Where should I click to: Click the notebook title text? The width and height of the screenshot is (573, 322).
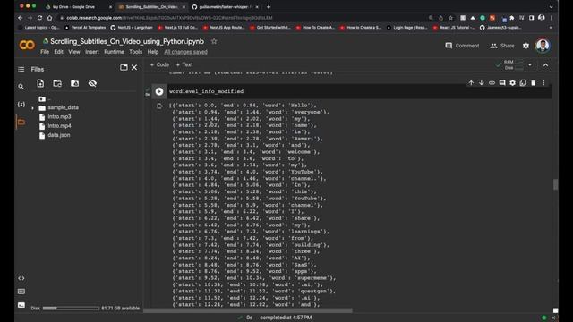click(127, 42)
